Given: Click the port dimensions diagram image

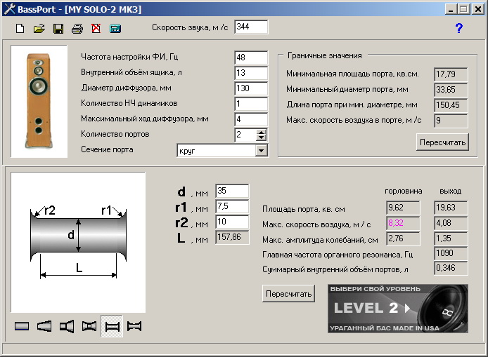Looking at the screenshot, I should pos(78,242).
